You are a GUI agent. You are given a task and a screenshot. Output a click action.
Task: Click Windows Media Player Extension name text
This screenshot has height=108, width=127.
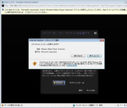tap(53, 49)
